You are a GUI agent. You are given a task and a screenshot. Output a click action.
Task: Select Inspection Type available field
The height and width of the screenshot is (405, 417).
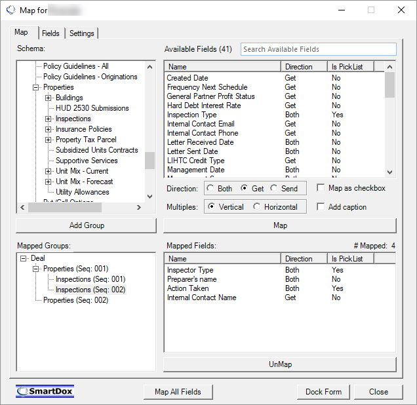pyautogui.click(x=191, y=115)
